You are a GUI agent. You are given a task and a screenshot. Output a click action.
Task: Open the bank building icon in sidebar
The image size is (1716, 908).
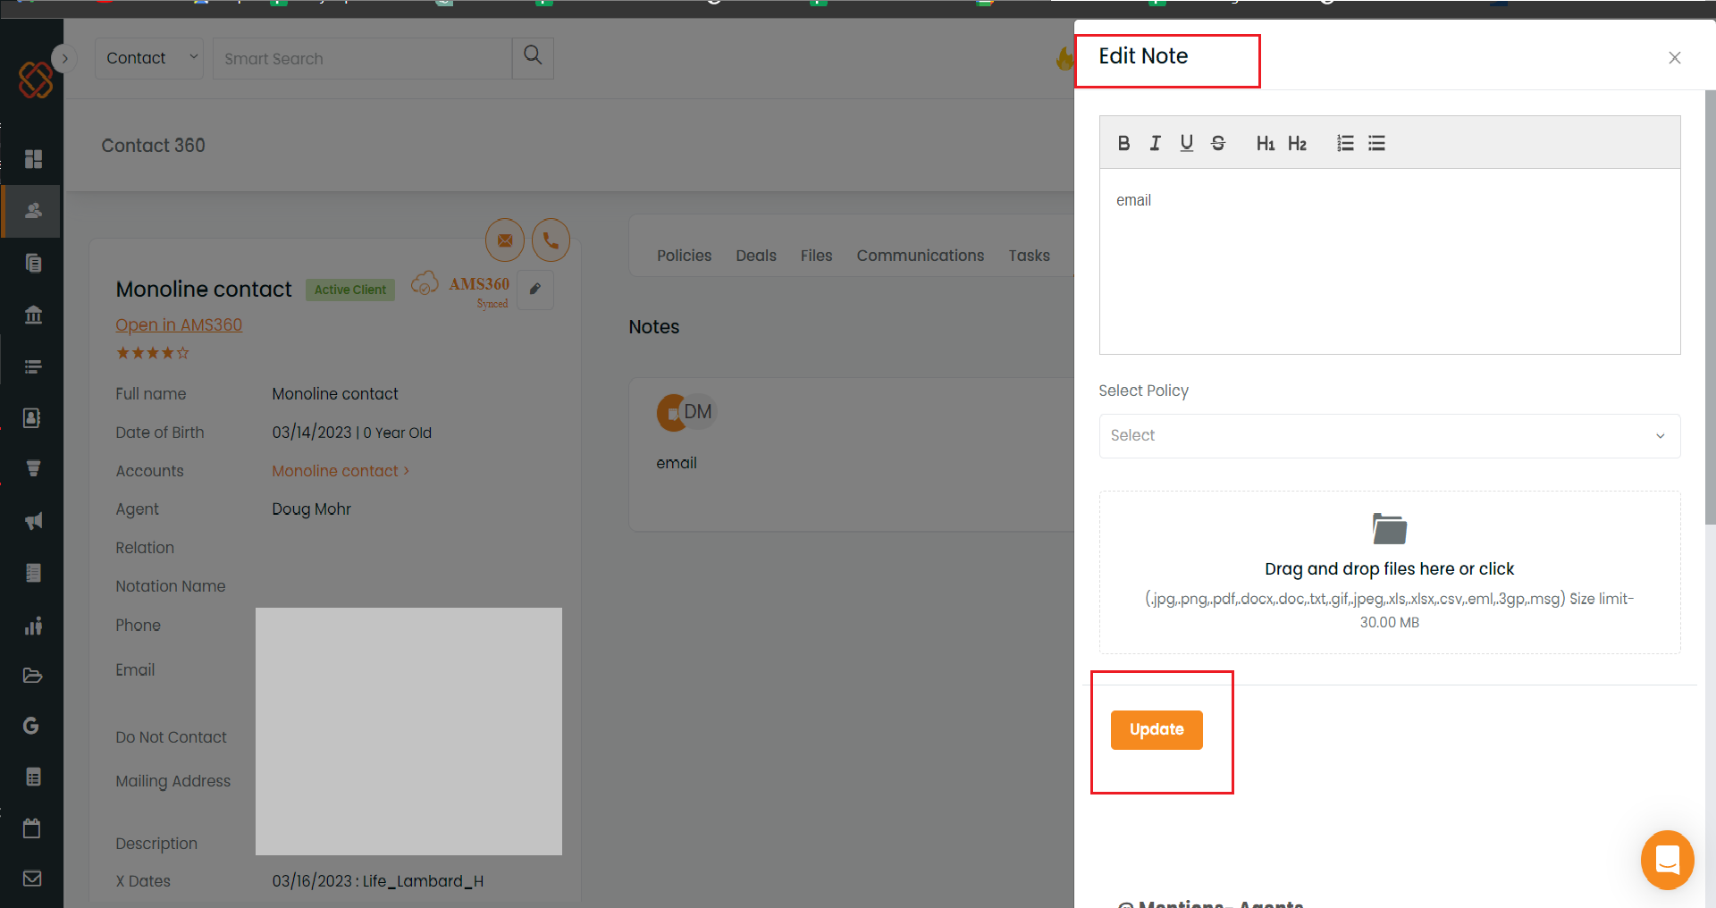pos(33,315)
